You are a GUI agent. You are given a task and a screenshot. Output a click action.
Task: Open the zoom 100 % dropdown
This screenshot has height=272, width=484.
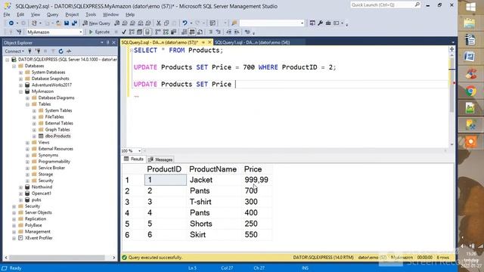tap(139, 151)
